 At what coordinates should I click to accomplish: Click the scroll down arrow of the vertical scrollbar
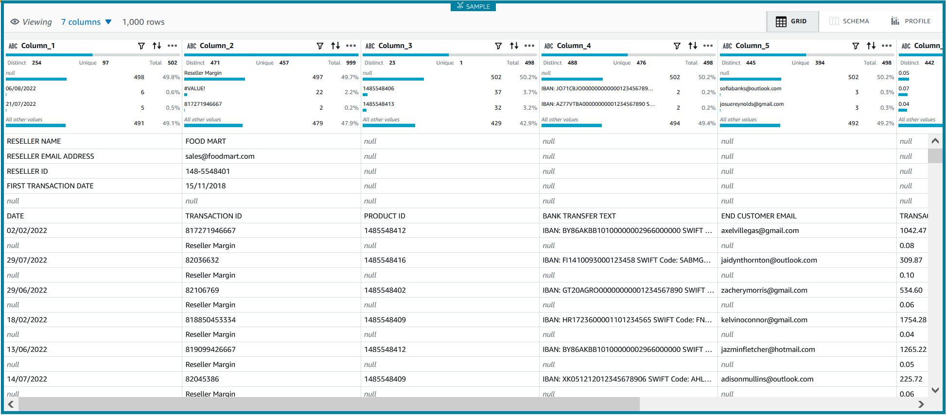tap(935, 390)
